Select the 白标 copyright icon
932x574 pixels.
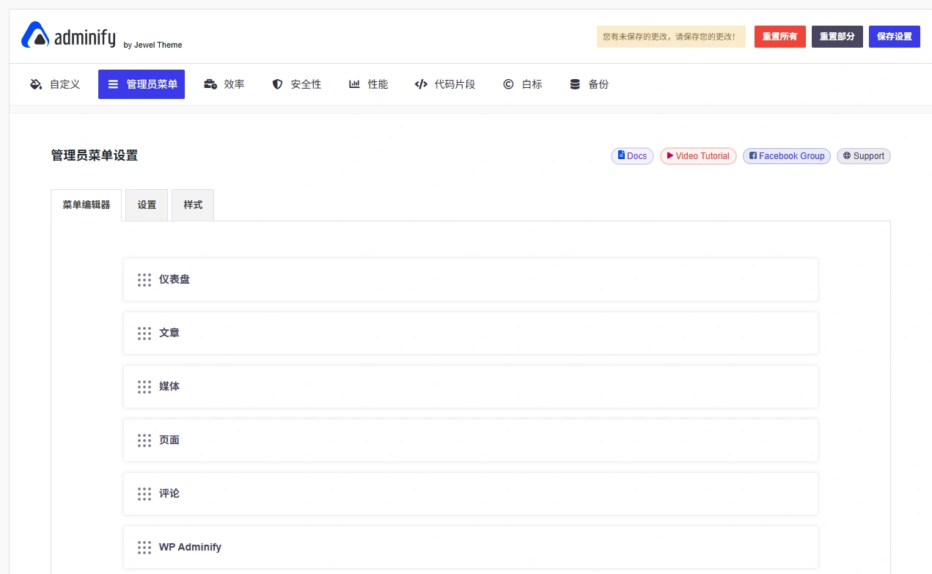pos(508,84)
